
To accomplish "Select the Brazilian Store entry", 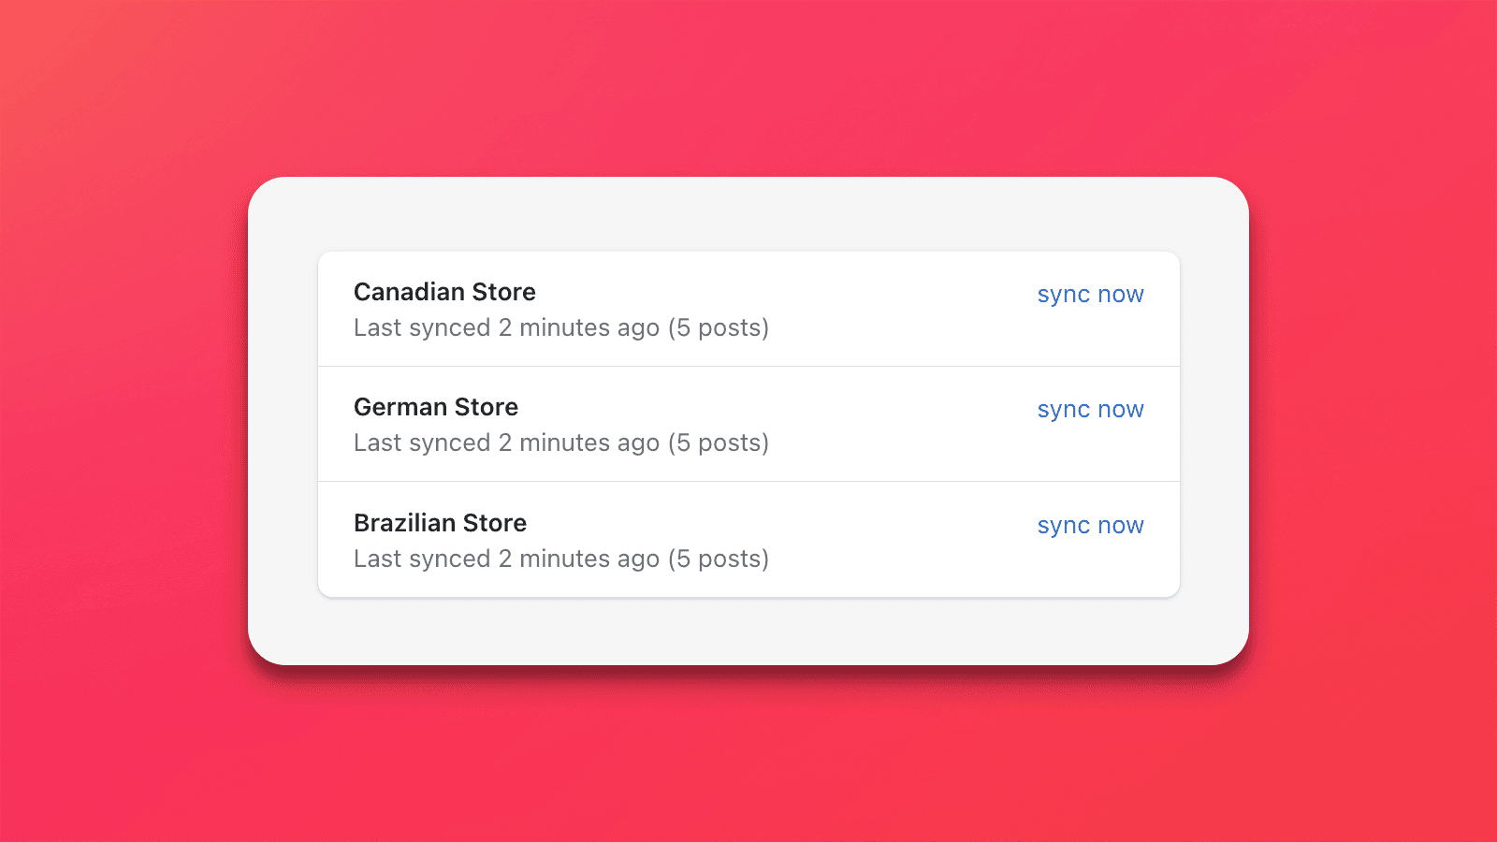I will (748, 538).
